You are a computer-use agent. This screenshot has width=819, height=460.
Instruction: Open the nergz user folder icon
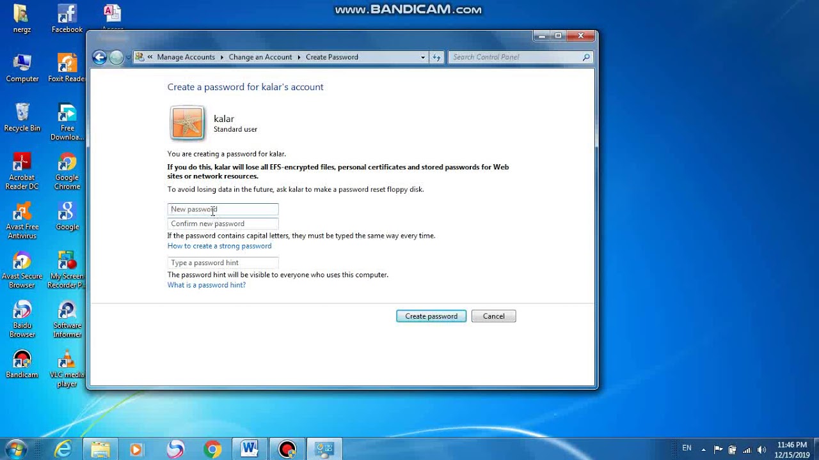pos(22,18)
